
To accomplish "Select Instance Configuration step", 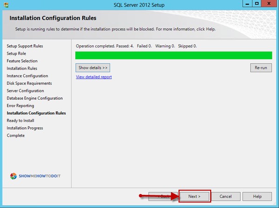I will click(x=27, y=76).
